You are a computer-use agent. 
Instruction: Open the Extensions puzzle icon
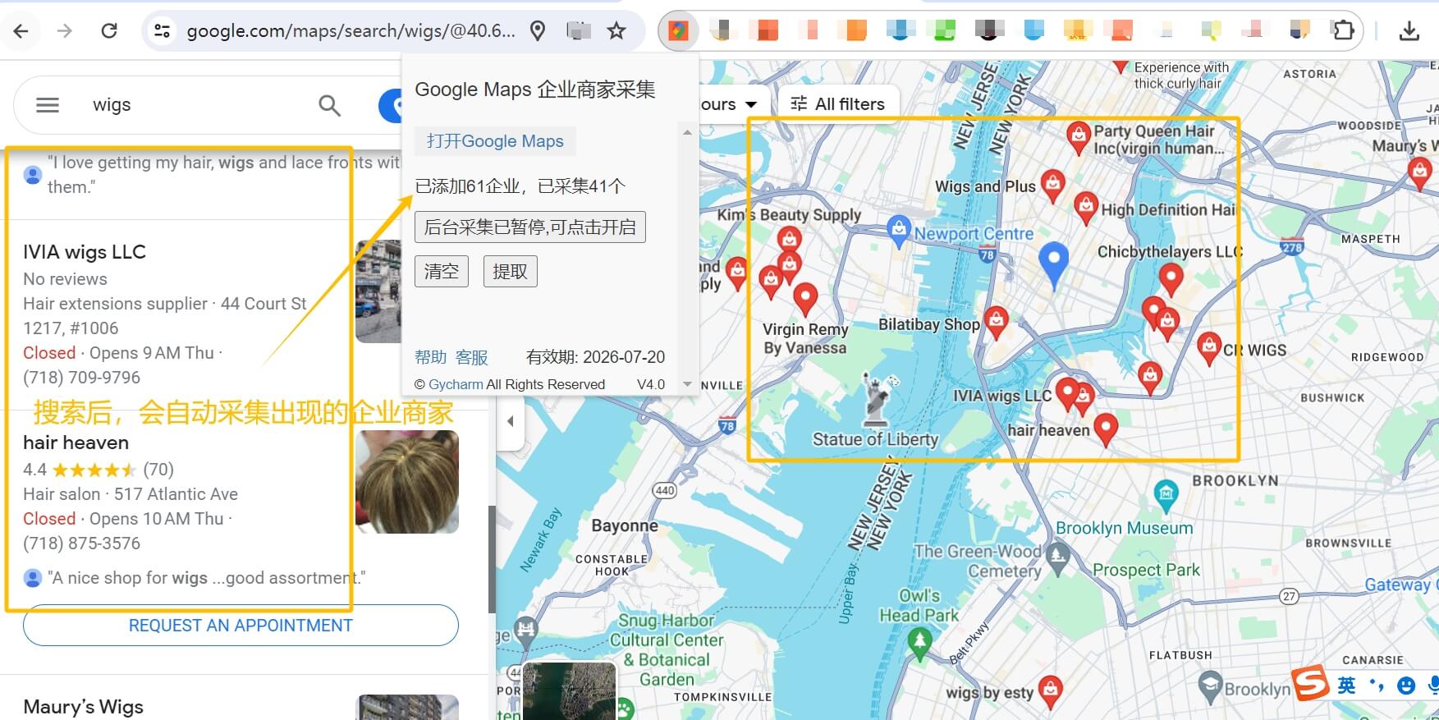(x=1343, y=31)
